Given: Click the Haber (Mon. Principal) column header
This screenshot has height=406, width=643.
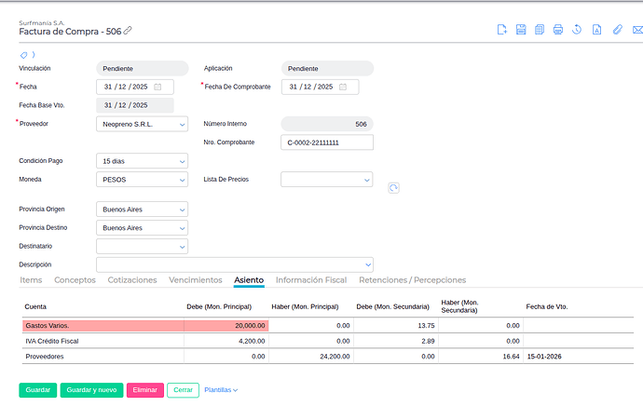Looking at the screenshot, I should (x=305, y=307).
